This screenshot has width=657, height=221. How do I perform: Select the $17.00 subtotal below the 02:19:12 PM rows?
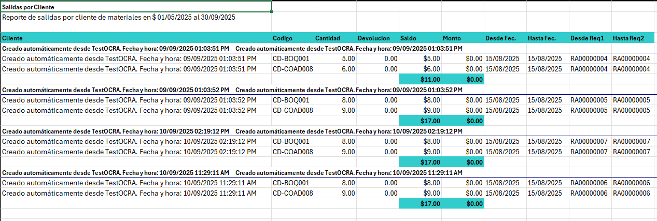pyautogui.click(x=420, y=162)
